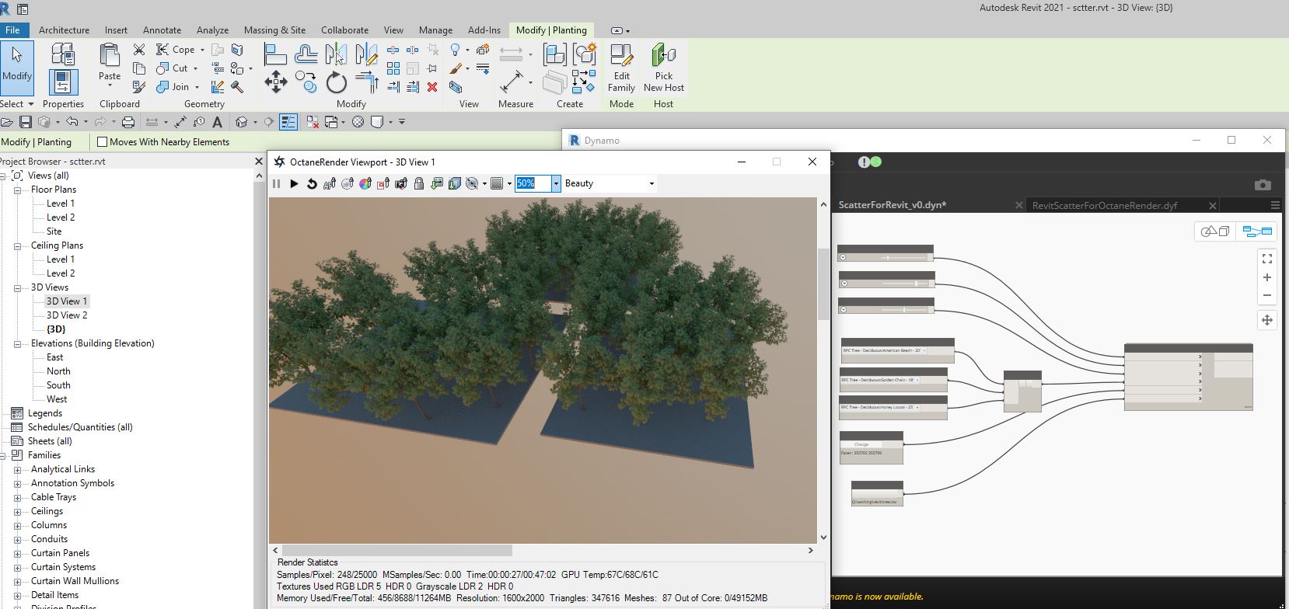The width and height of the screenshot is (1289, 609).
Task: Click the red Delete X icon
Action: coord(432,87)
